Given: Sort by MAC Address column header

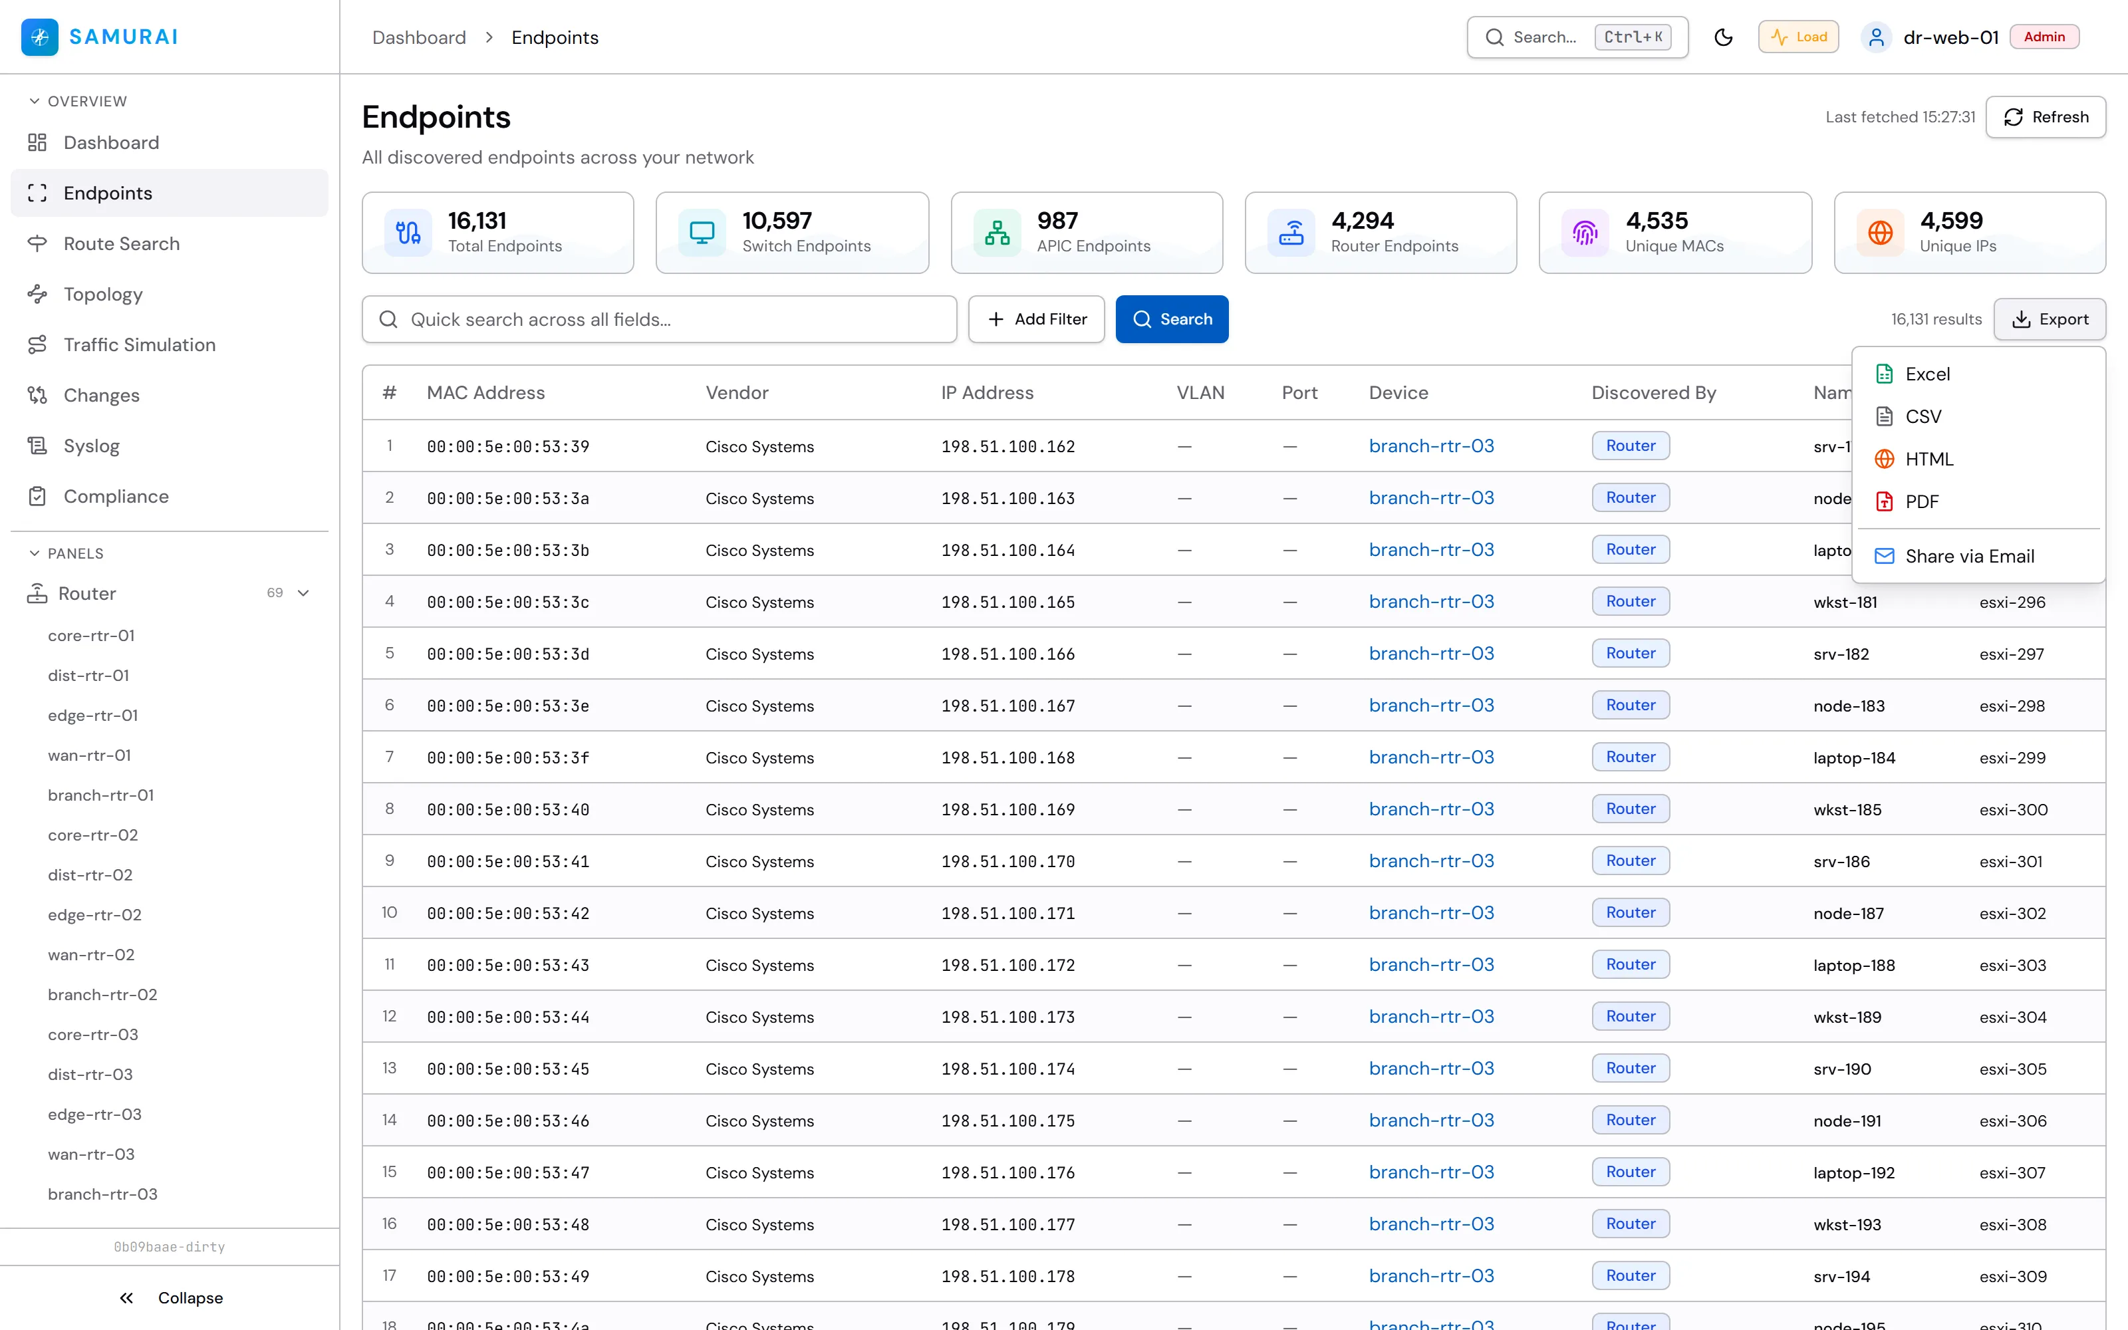Looking at the screenshot, I should point(486,393).
